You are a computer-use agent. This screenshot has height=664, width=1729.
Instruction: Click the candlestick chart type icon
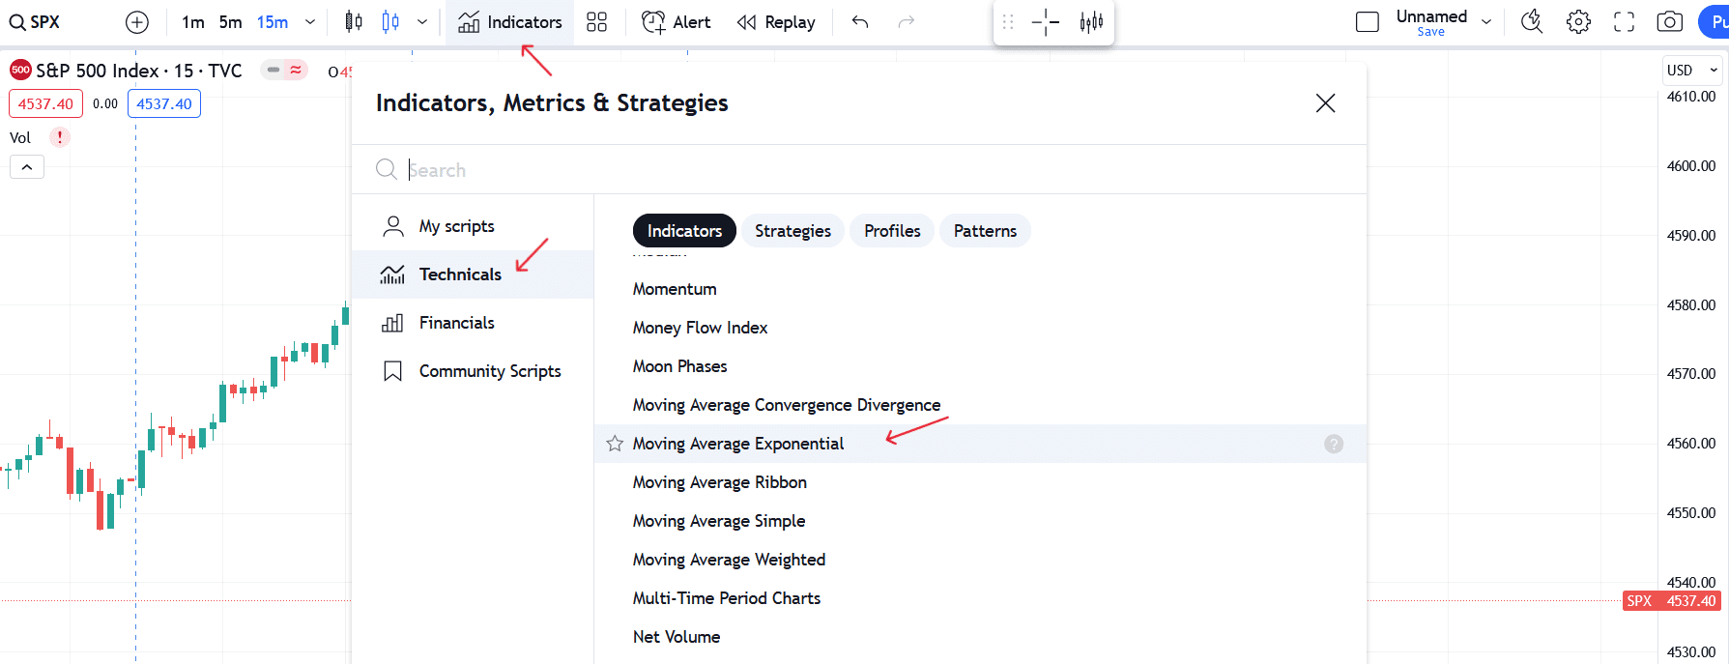(354, 22)
